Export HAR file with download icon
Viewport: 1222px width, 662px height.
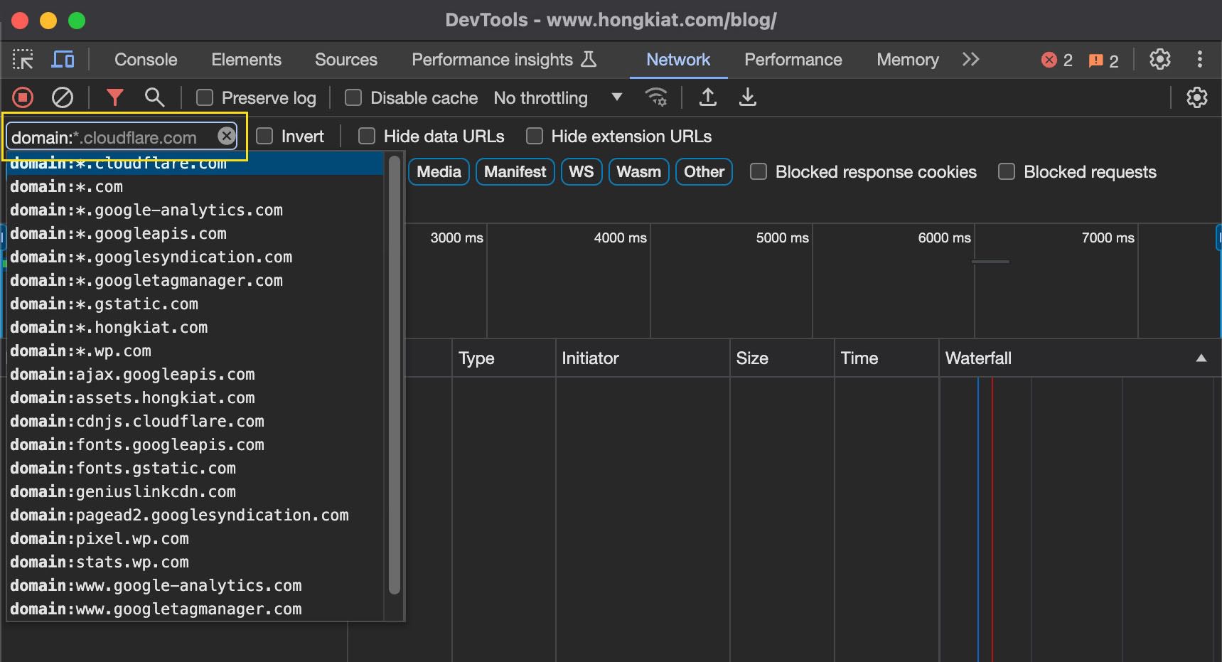(x=747, y=97)
